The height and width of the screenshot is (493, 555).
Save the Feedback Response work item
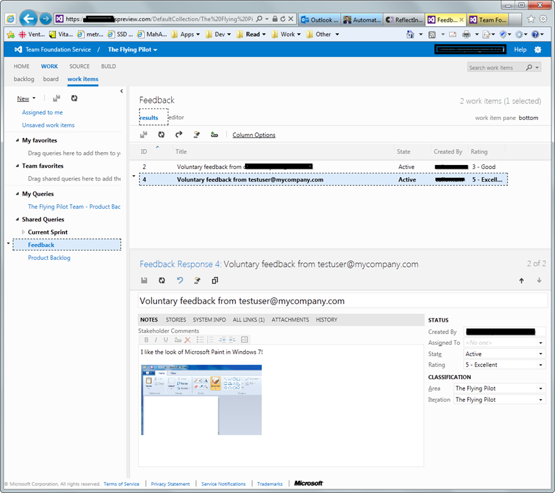(x=144, y=281)
